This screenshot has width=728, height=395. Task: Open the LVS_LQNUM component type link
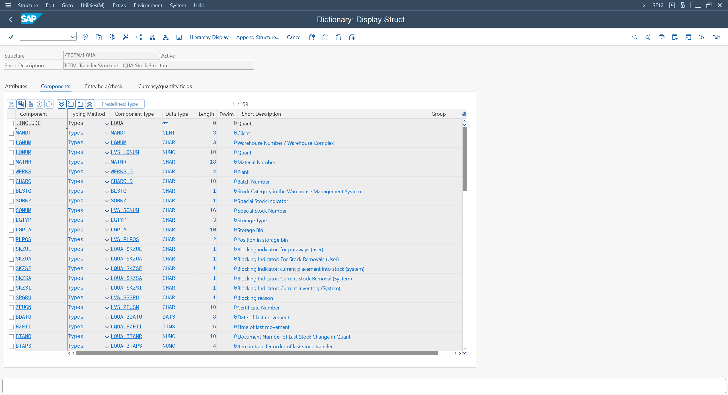point(125,152)
